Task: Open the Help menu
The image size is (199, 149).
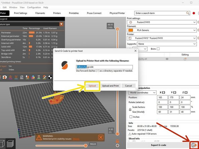Action: 46,7
